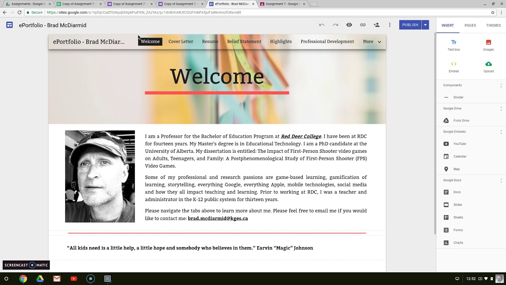Open the Professional Development page
The height and width of the screenshot is (285, 506).
(327, 42)
